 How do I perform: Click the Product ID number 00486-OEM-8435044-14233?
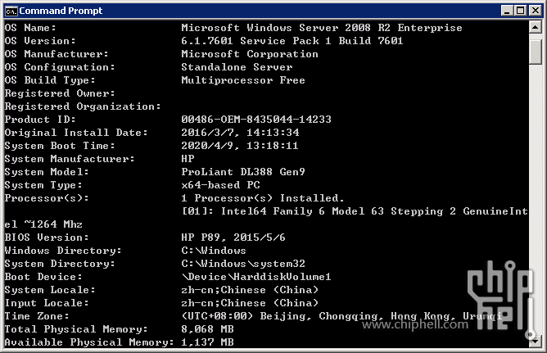256,120
